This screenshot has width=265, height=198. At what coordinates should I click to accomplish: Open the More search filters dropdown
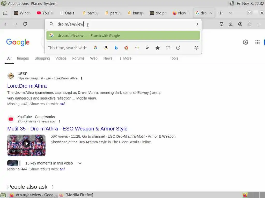[126, 58]
